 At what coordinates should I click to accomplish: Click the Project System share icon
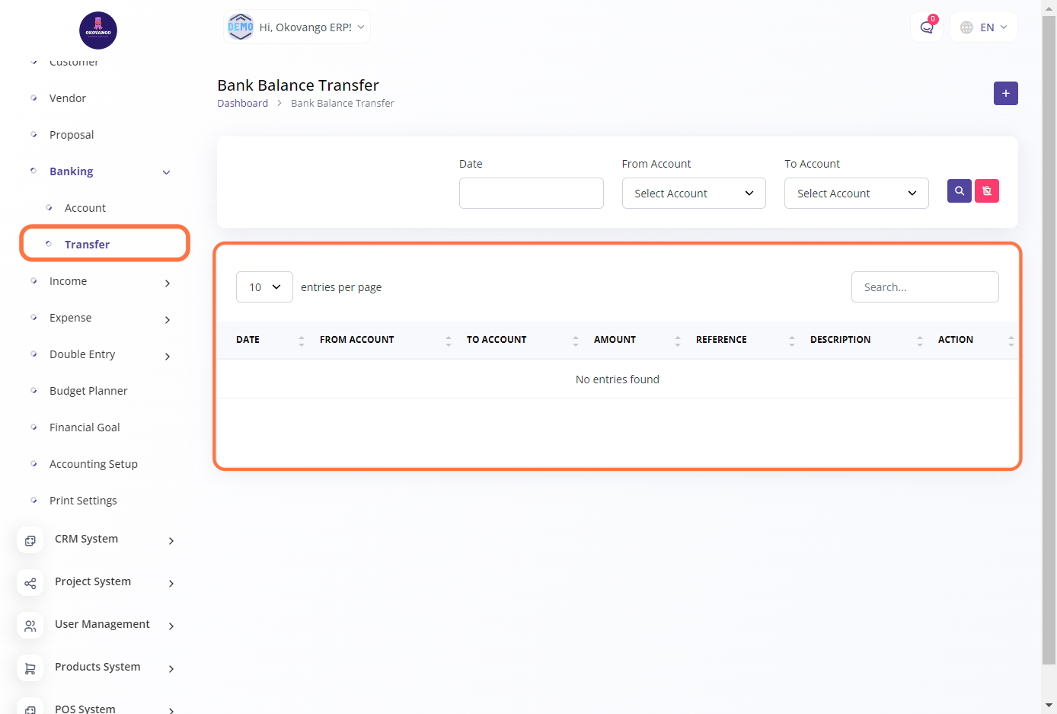[30, 583]
